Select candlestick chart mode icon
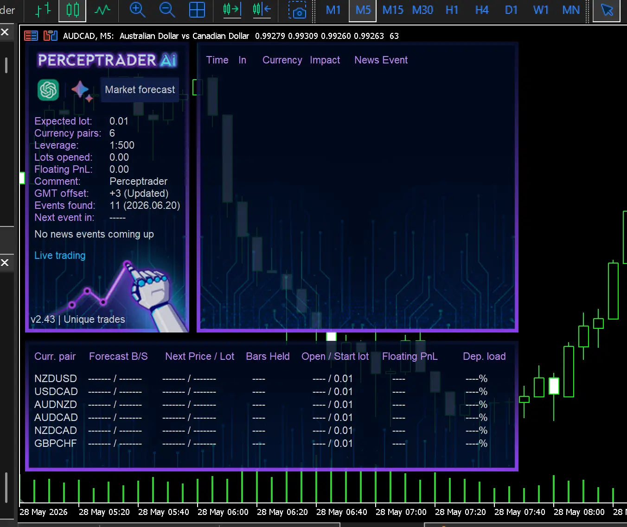This screenshot has height=527, width=627. tap(72, 10)
